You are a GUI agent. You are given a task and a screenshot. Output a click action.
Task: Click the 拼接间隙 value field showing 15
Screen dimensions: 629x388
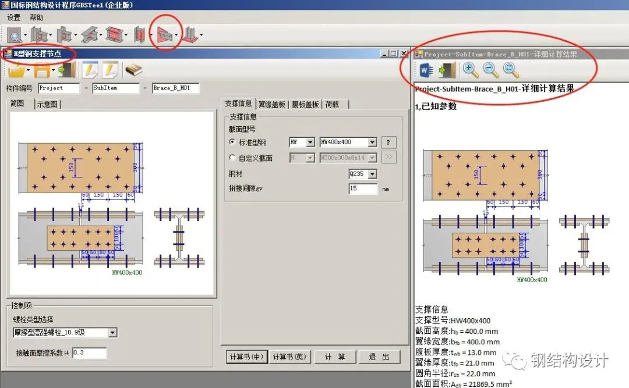363,188
